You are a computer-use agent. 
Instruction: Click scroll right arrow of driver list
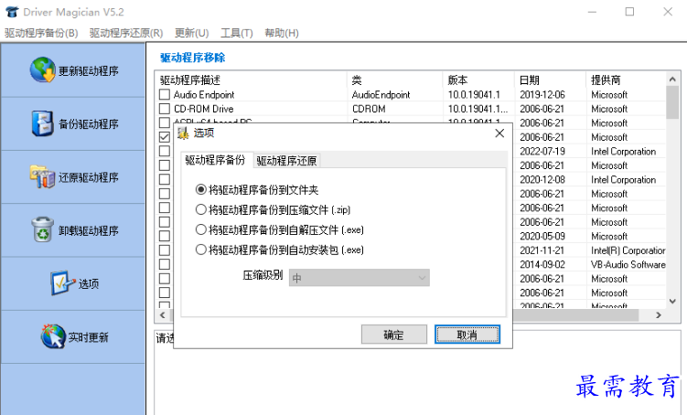[x=658, y=314]
